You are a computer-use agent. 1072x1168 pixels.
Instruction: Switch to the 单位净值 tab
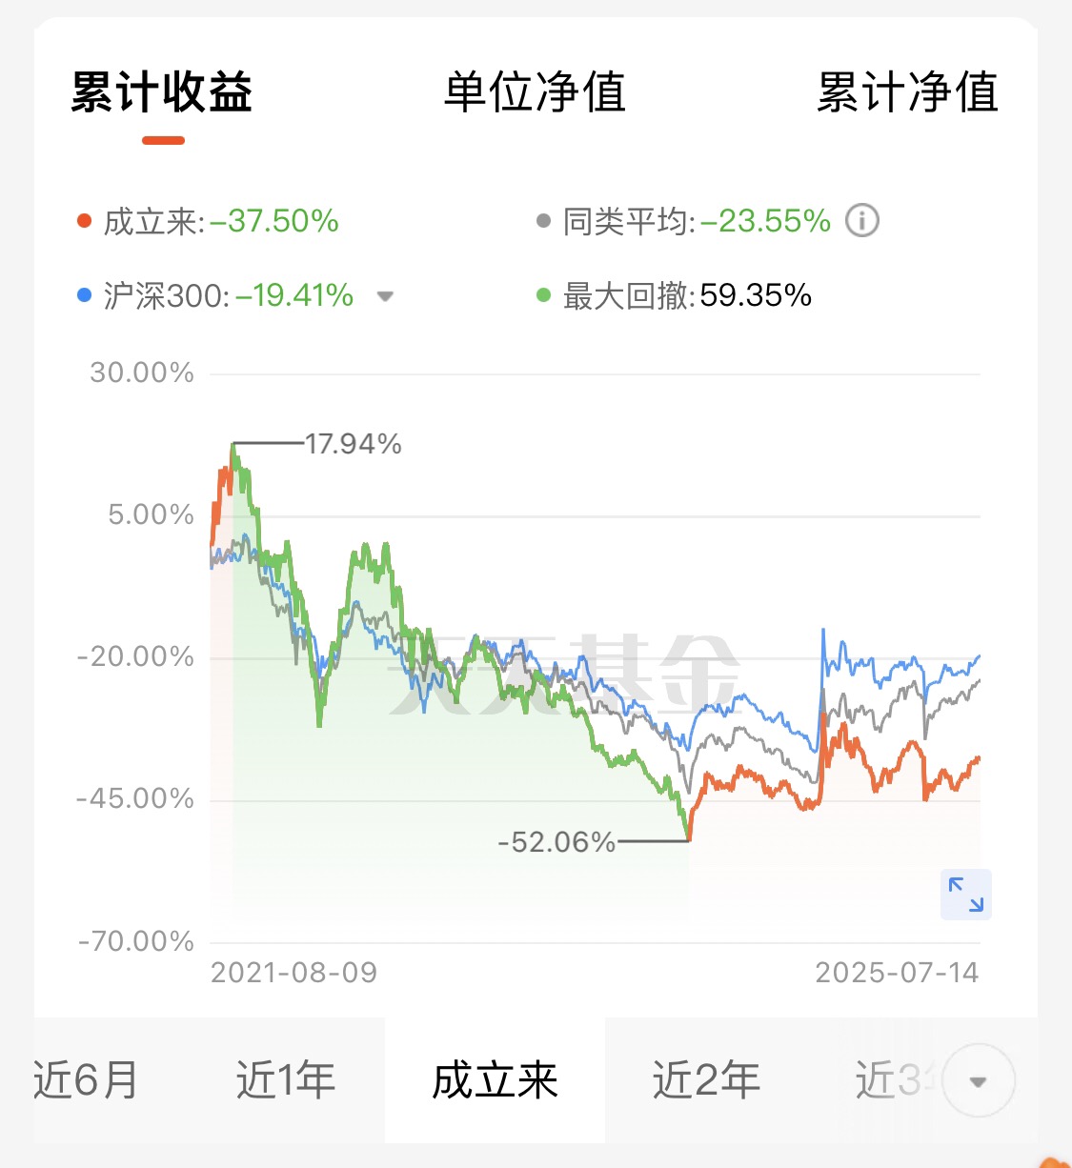coord(535,93)
